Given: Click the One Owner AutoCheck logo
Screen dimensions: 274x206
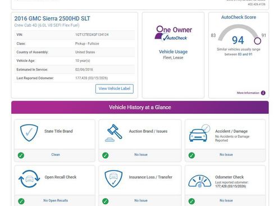Looking at the screenshot, I should tap(173, 33).
